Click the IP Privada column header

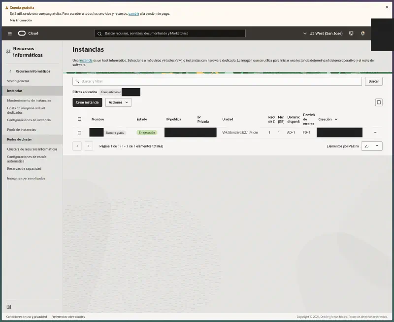click(x=203, y=119)
